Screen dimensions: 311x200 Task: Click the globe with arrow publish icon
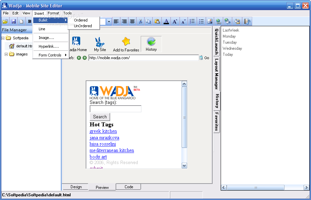pos(227,21)
